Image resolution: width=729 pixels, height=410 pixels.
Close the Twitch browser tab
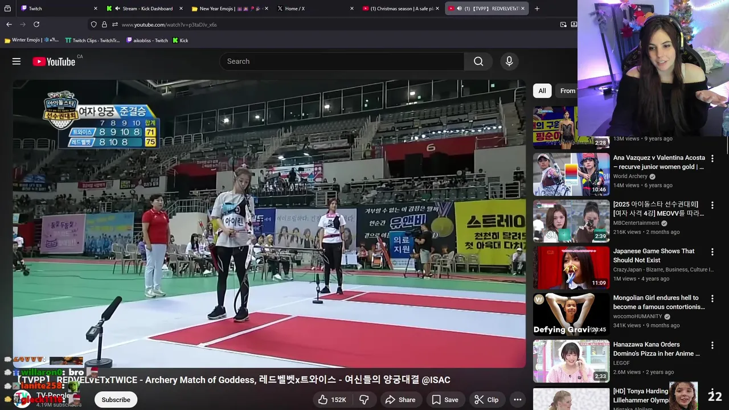[x=95, y=9]
